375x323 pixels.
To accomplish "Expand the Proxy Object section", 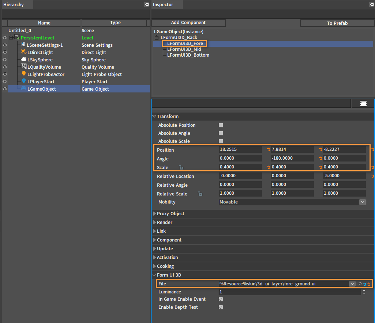I will [x=154, y=214].
